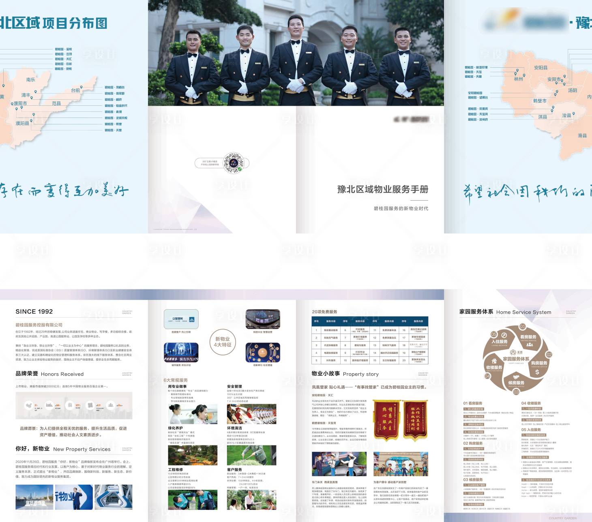Viewport: 592px width, 522px height.
Task: Click the 候房服务 wheel segment label
Action: (x=516, y=383)
